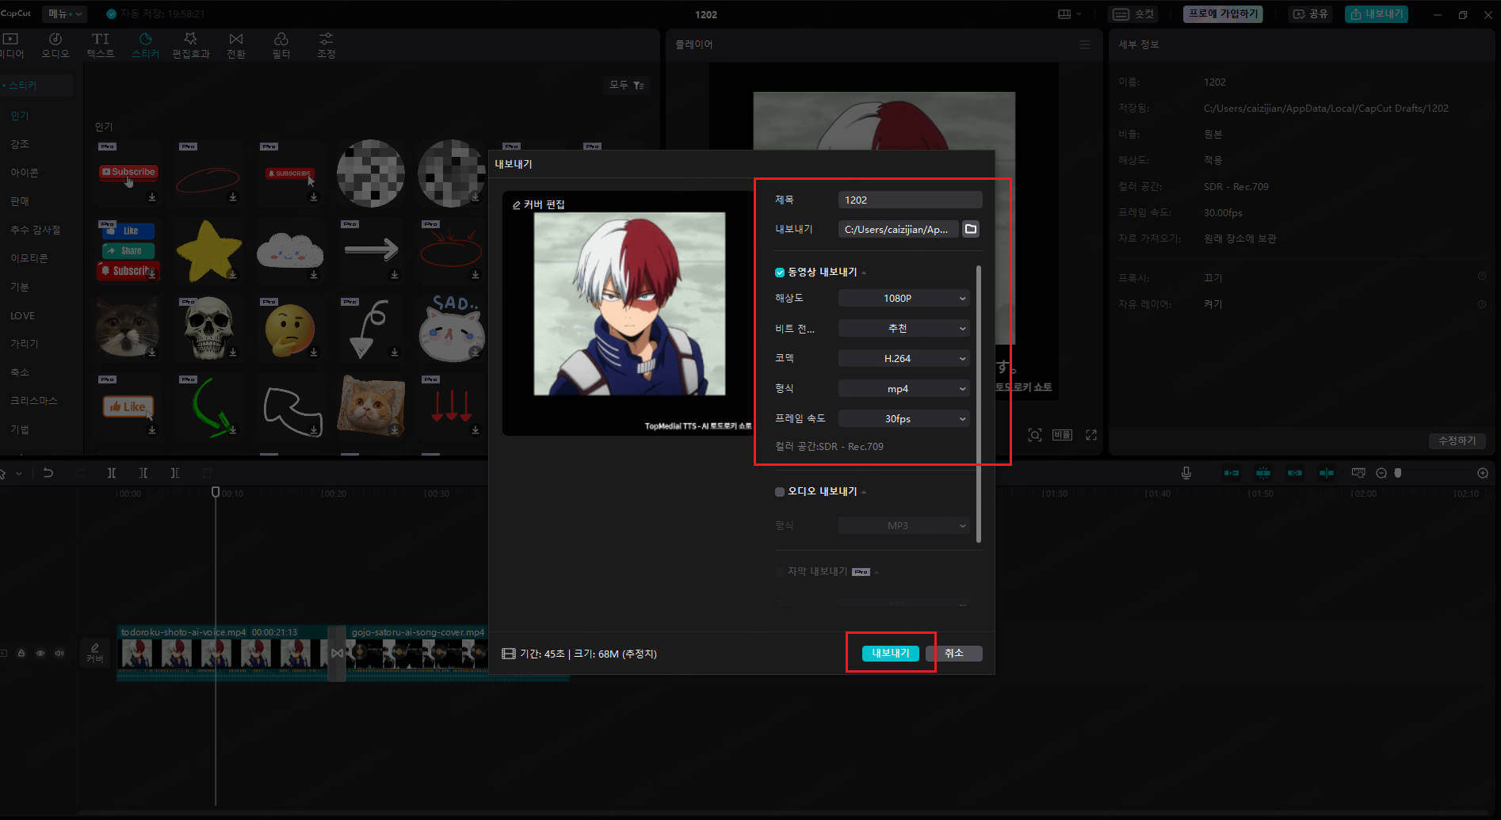
Task: Hide the video track with the eye icon
Action: click(x=40, y=654)
